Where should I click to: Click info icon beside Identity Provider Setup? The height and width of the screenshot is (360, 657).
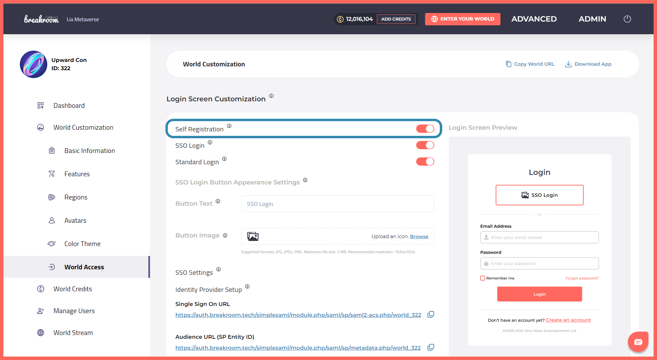coord(247,286)
